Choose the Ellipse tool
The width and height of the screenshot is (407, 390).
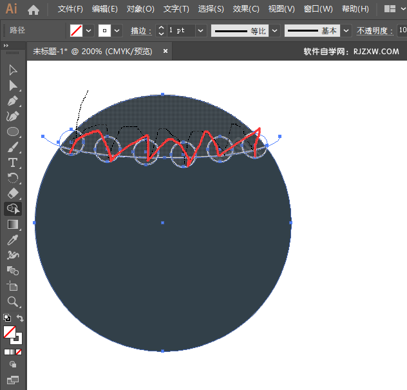13,132
